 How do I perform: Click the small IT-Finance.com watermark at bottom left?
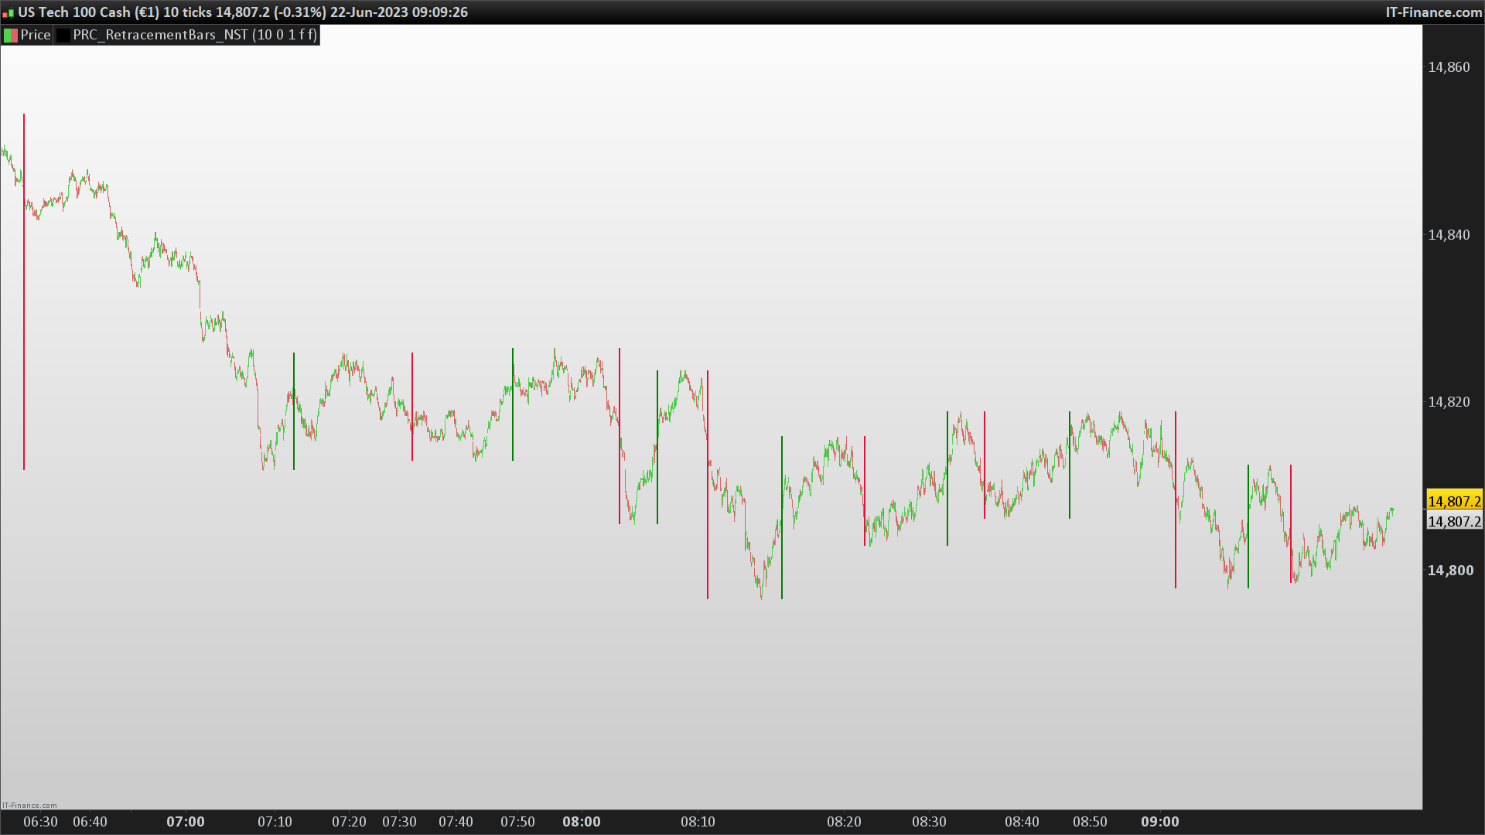coord(29,806)
